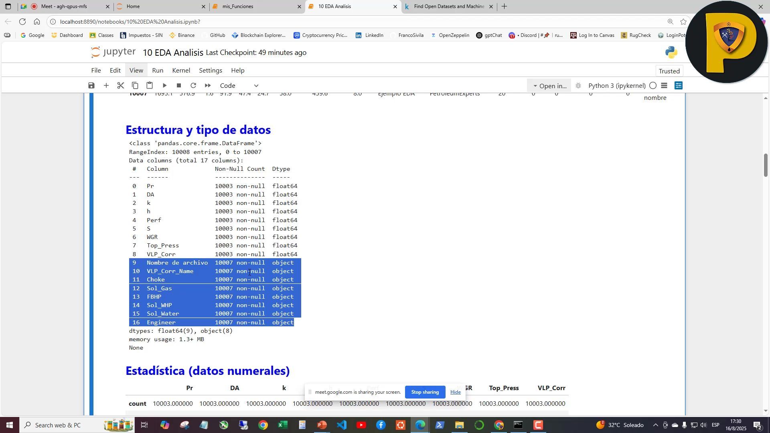Open the File menu

[96, 71]
